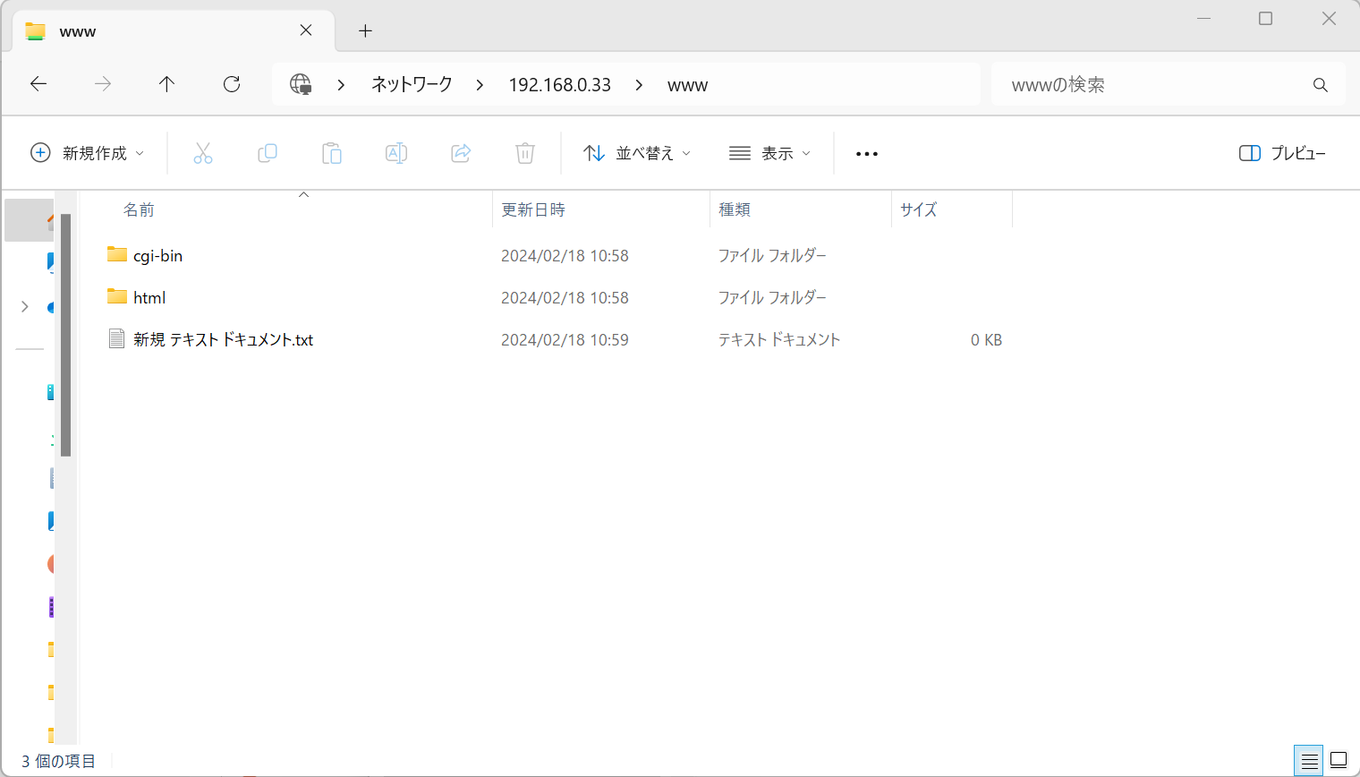
Task: Add a new tab with plus button
Action: click(365, 30)
